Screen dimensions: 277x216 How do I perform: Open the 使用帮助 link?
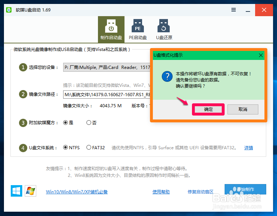(161, 192)
